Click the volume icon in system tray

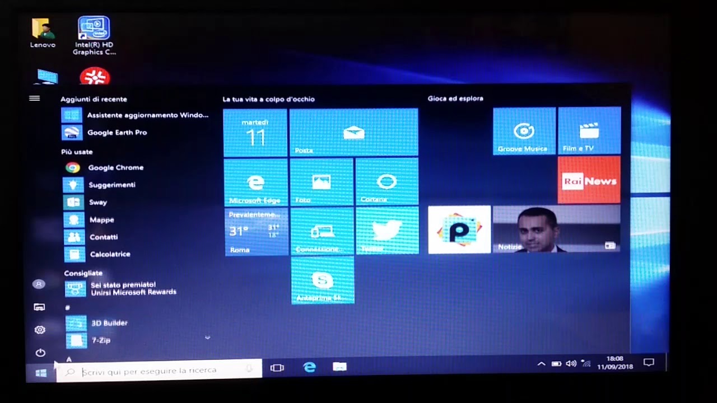tap(571, 363)
